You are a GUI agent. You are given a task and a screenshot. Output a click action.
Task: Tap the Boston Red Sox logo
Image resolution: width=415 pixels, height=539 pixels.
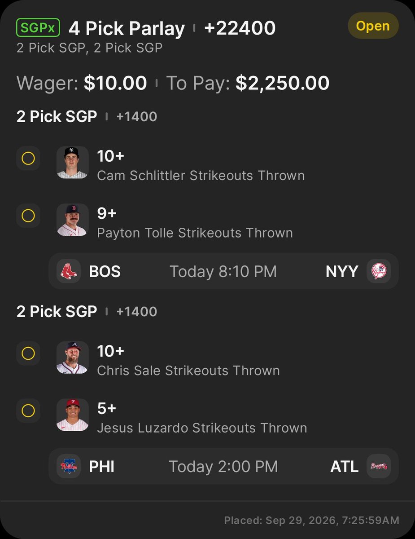click(x=69, y=271)
